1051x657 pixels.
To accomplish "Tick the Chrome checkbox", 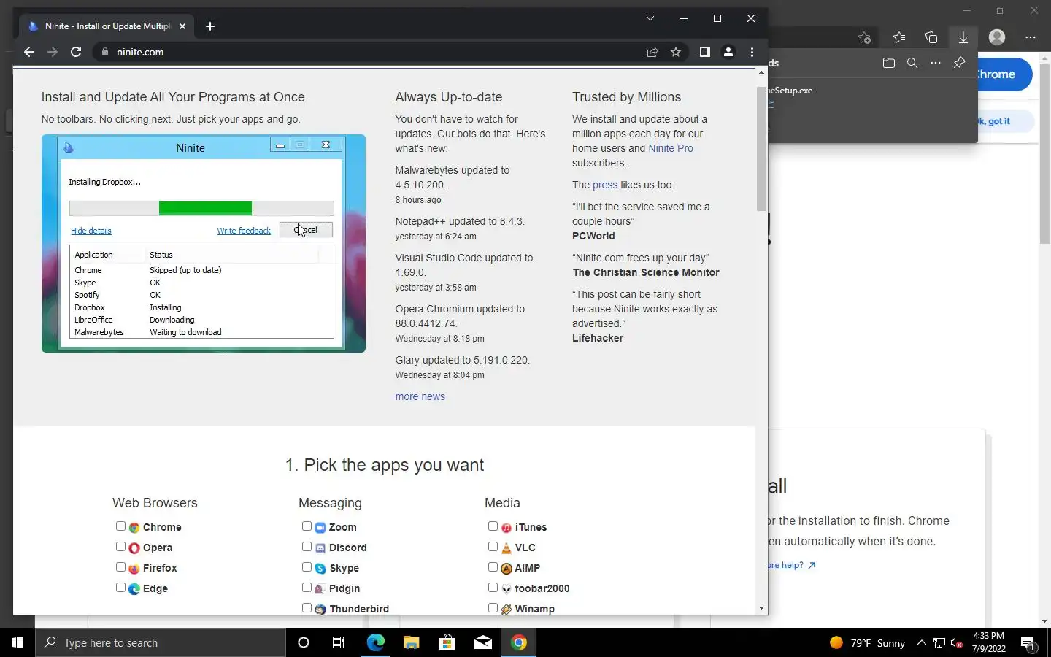I will coord(120,526).
